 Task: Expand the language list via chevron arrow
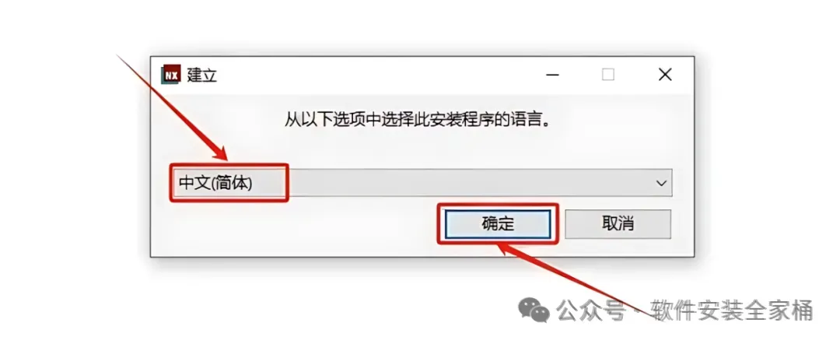662,183
